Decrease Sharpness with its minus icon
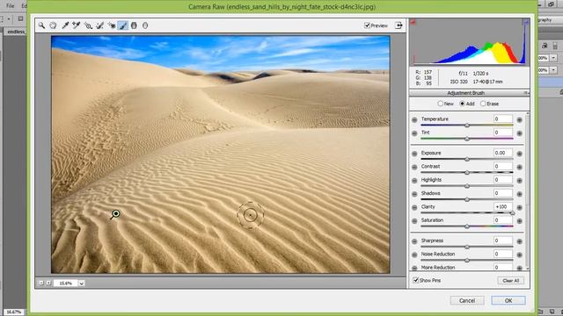 (414, 241)
